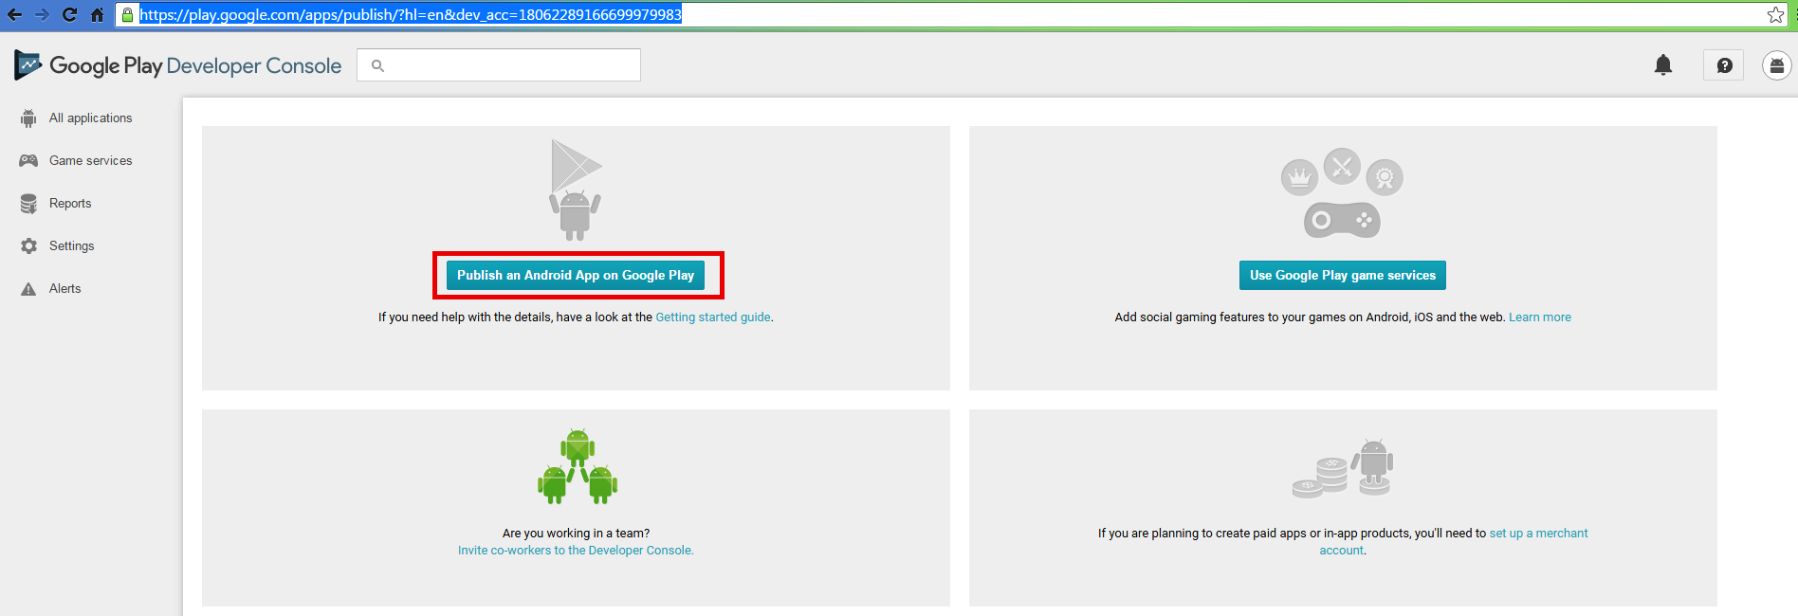Open Game services in the sidebar
The height and width of the screenshot is (616, 1798).
click(91, 161)
